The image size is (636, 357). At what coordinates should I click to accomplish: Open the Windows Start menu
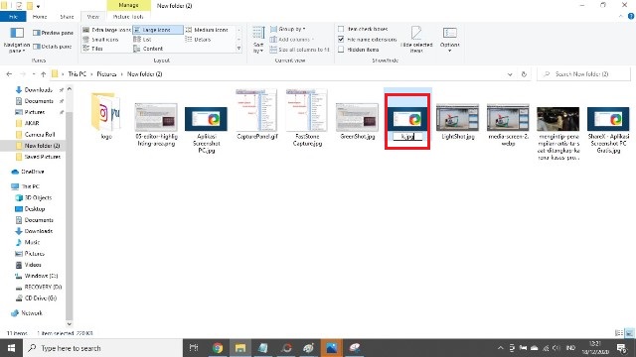[x=11, y=348]
